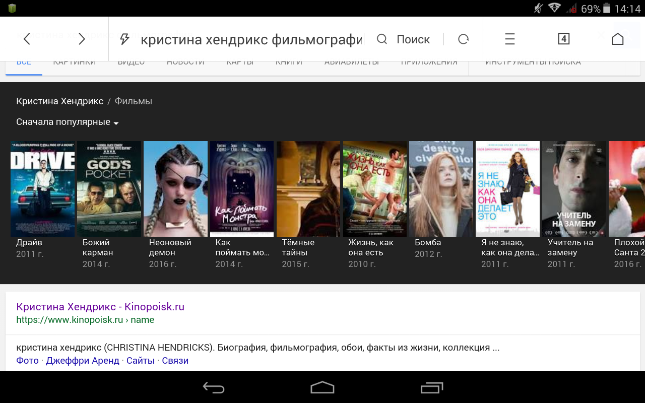Tap Android back navigation button
Image resolution: width=645 pixels, height=403 pixels.
[214, 387]
